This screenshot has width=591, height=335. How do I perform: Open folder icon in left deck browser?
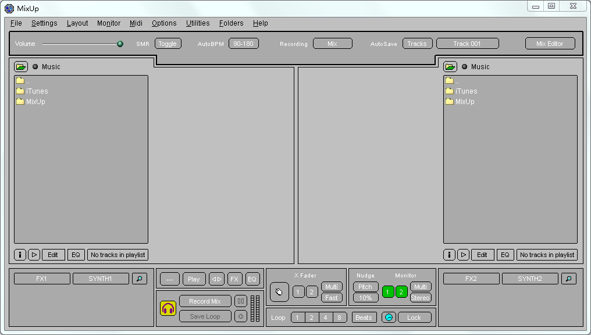click(x=21, y=67)
